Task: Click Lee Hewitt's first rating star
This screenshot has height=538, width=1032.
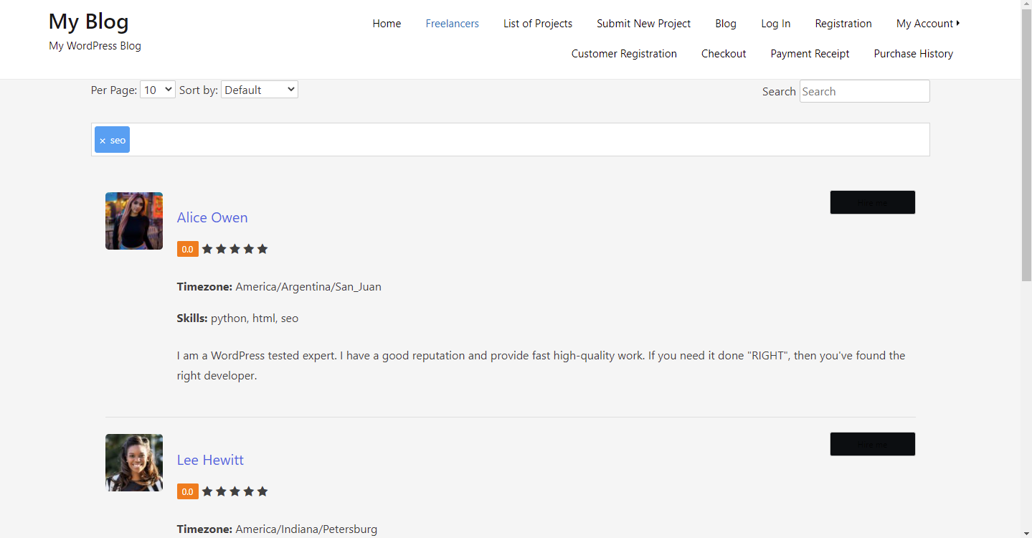Action: pos(207,491)
